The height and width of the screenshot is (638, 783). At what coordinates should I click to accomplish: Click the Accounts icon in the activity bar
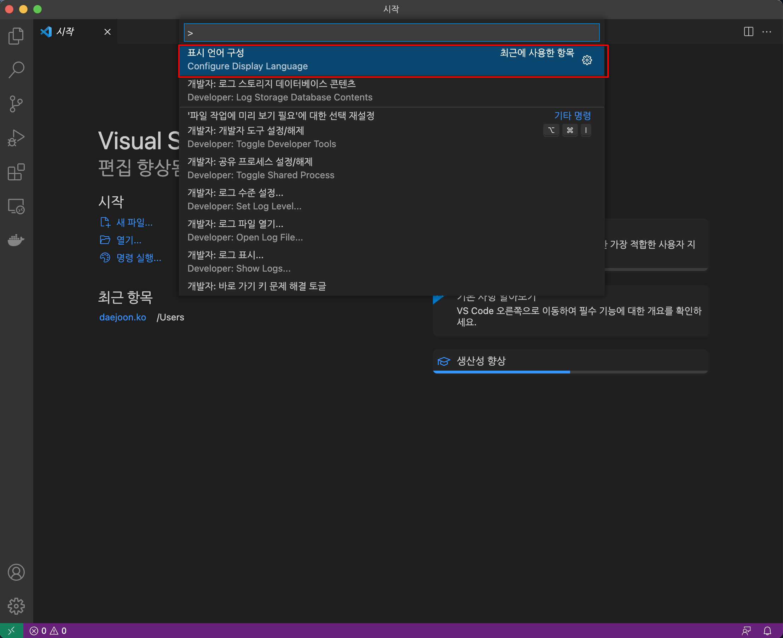point(16,572)
